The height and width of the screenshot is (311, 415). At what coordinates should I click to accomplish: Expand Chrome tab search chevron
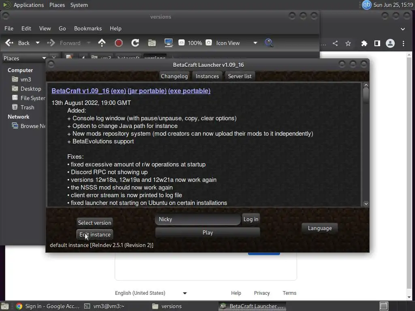[402, 29]
